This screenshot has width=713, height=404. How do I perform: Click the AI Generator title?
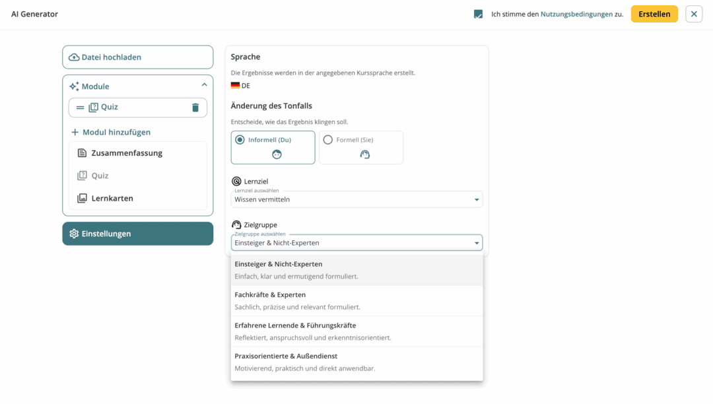34,14
